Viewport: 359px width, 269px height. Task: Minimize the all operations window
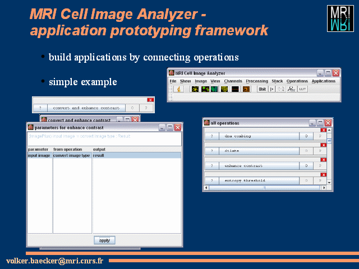[312, 123]
